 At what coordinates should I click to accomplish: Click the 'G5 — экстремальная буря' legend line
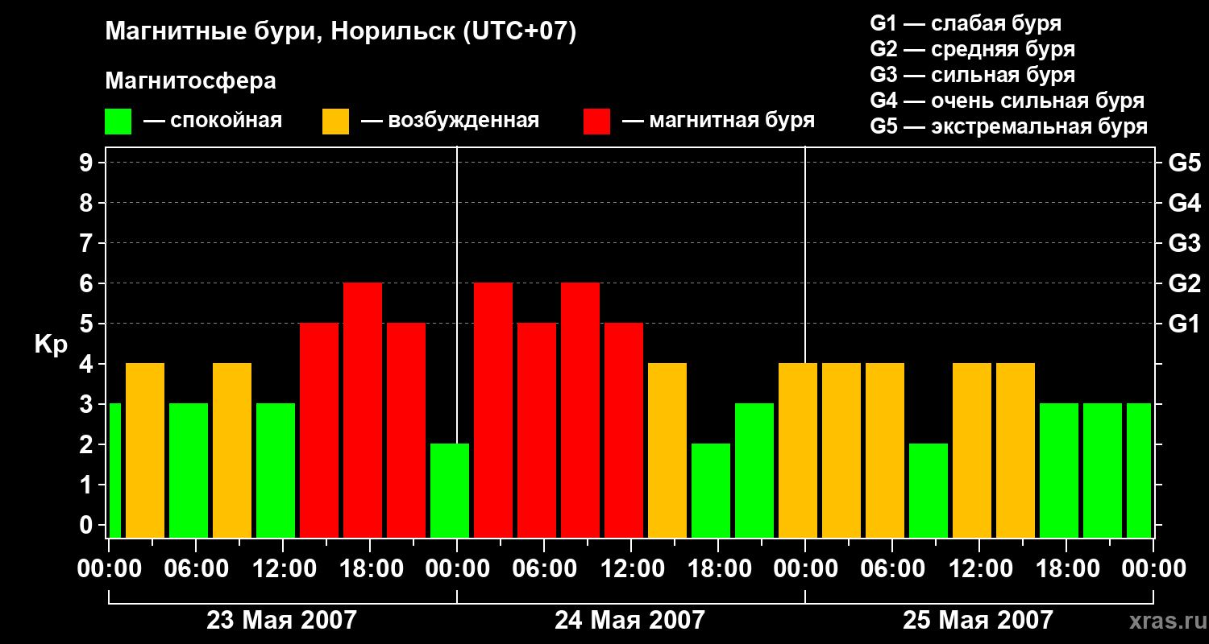(x=1009, y=126)
